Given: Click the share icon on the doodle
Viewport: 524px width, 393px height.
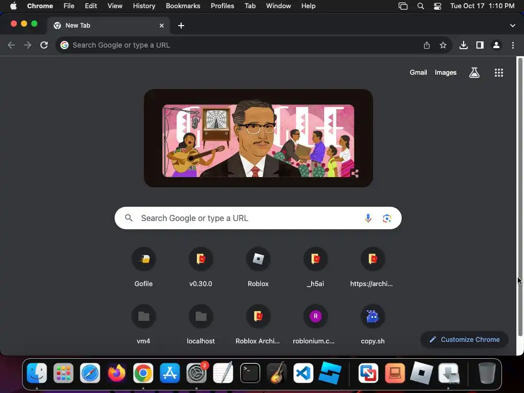Looking at the screenshot, I should [x=355, y=173].
